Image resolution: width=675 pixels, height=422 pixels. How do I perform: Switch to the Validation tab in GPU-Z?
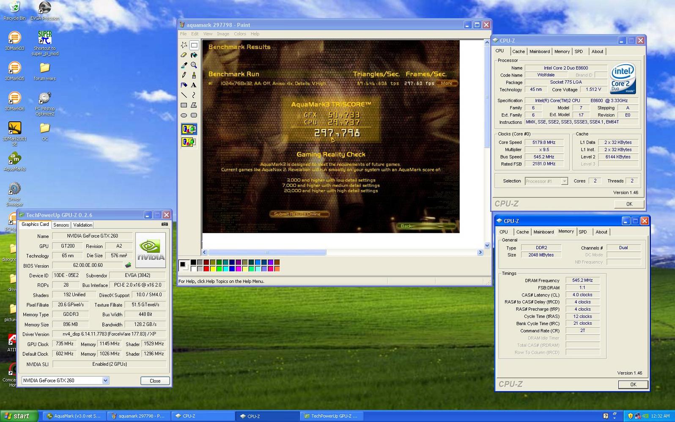(x=82, y=225)
